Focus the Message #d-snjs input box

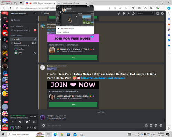pos(94,125)
